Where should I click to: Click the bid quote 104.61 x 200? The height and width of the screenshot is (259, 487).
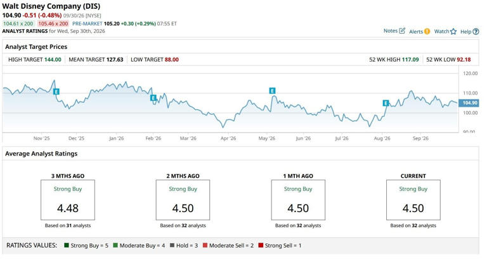coord(18,23)
